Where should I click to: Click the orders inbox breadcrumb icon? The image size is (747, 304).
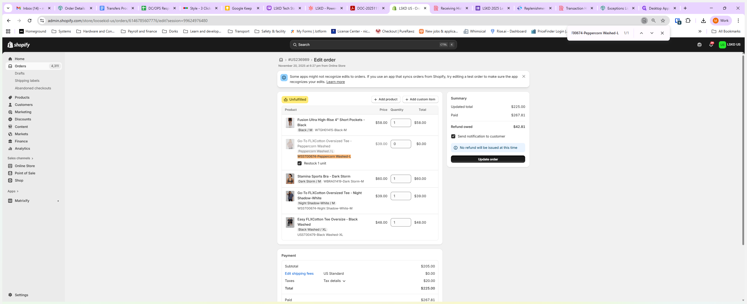point(281,60)
